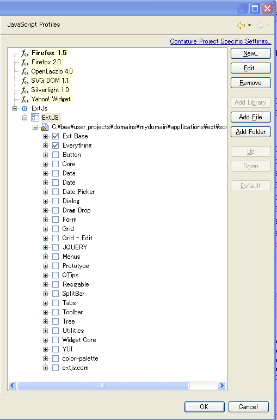Click the horizontal scrollbar thumb
Image resolution: width=277 pixels, height=420 pixels.
103,386
